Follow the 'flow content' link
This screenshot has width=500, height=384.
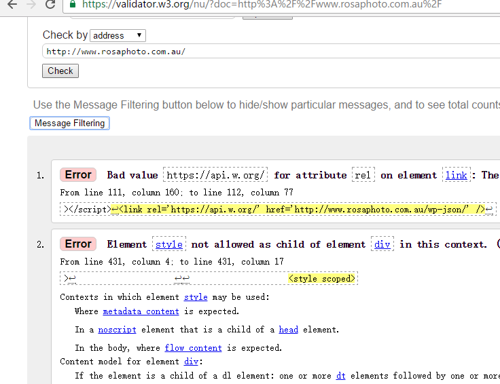[x=193, y=347]
